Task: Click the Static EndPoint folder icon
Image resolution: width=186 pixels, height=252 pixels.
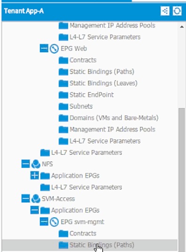Action: coord(63,95)
